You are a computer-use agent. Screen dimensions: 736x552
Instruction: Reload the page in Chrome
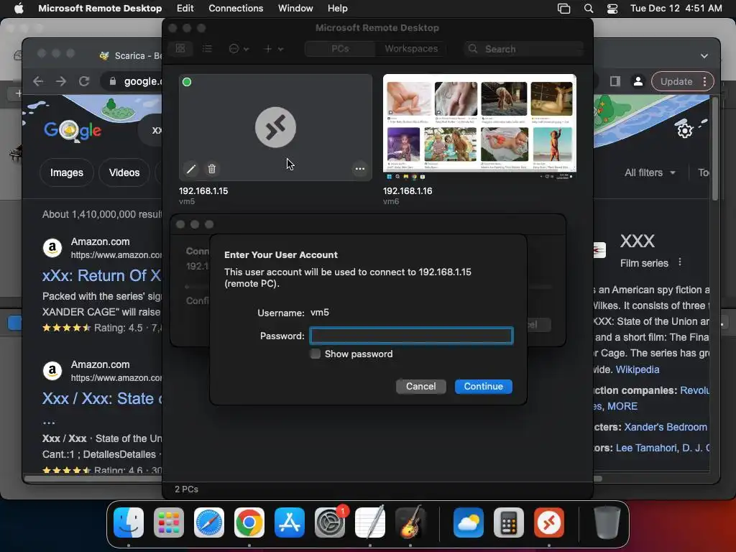84,81
